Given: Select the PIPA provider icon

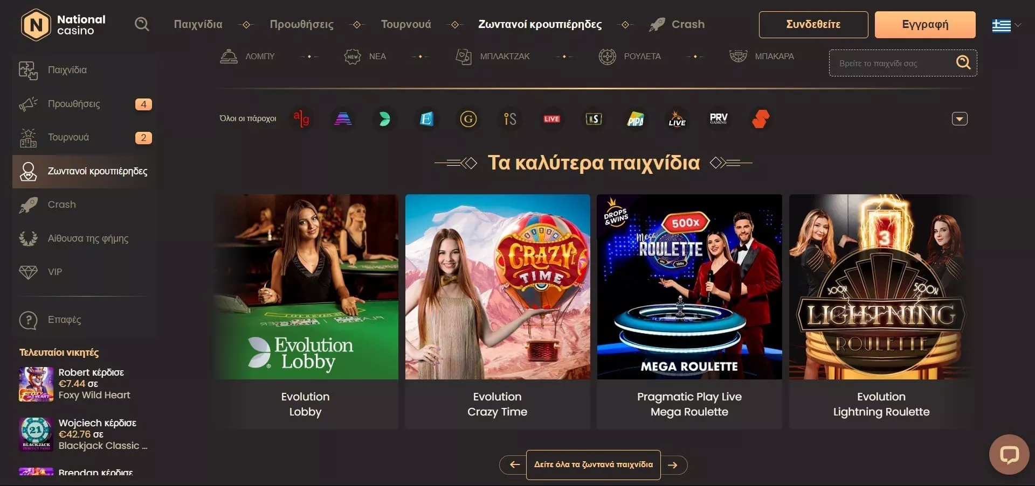Looking at the screenshot, I should pos(636,118).
